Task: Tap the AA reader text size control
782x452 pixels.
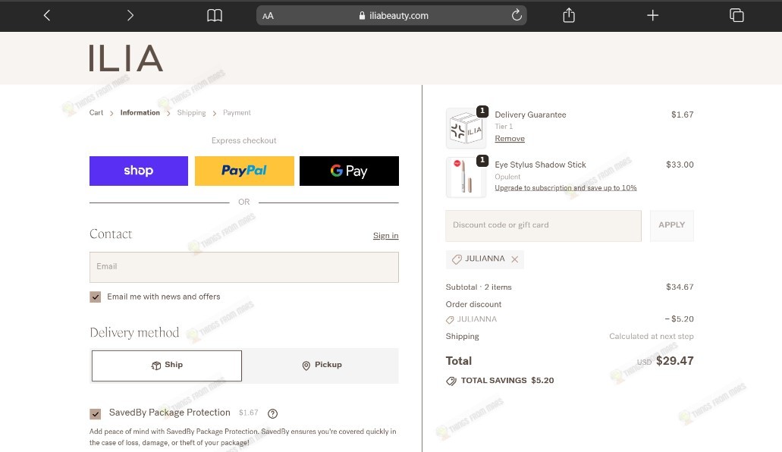Action: pyautogui.click(x=268, y=16)
